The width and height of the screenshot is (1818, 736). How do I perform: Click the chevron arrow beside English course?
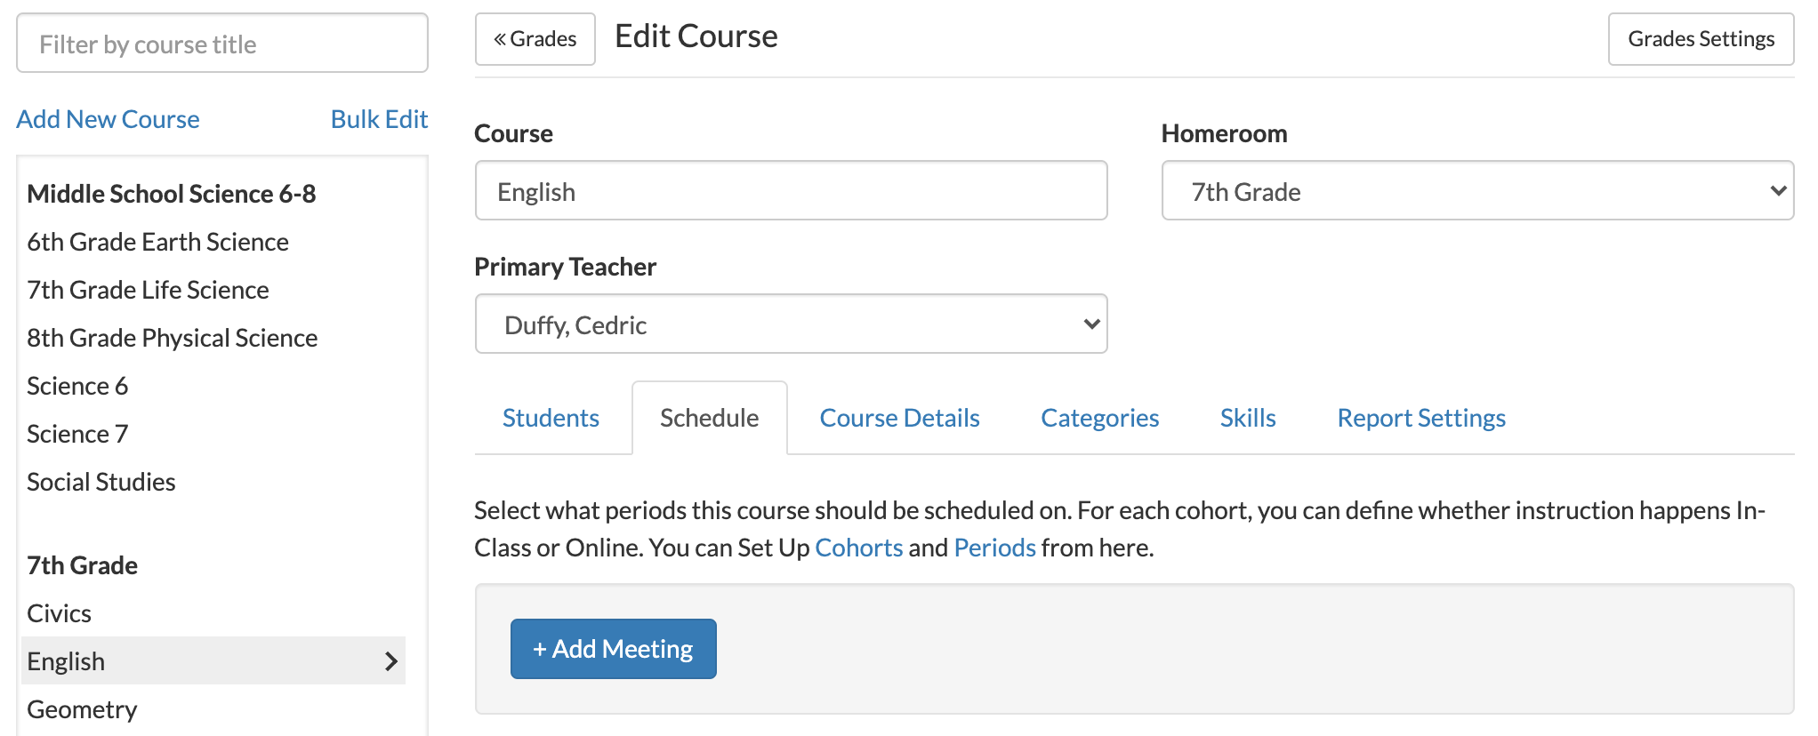[390, 661]
